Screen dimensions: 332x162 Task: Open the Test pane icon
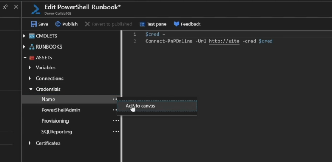point(142,24)
